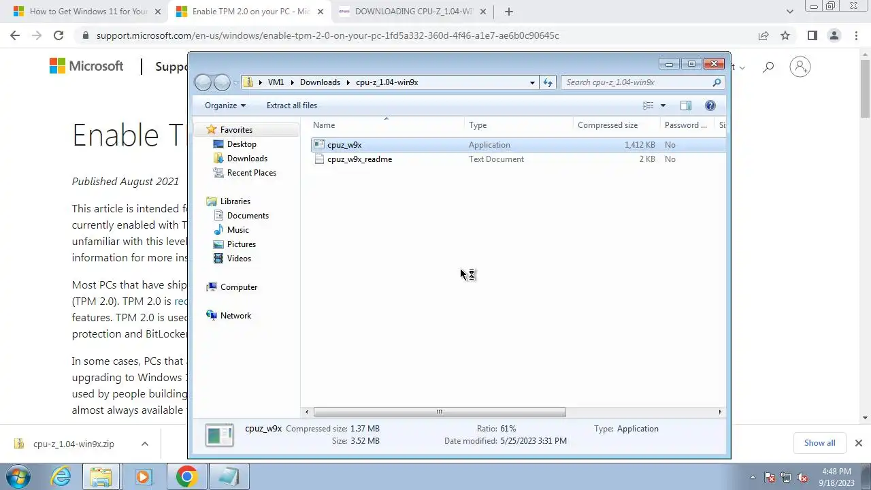Search the Microsoft support site
The height and width of the screenshot is (490, 871).
[x=768, y=67]
